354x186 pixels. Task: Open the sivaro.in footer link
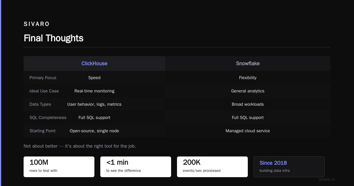(327, 179)
